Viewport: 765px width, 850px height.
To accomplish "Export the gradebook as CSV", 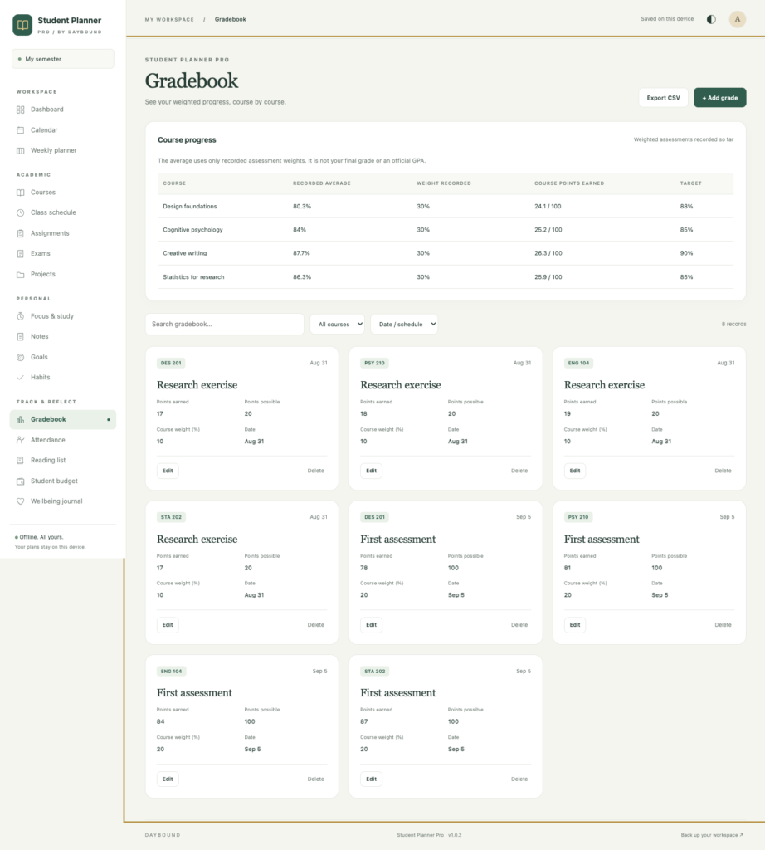I will pyautogui.click(x=663, y=98).
